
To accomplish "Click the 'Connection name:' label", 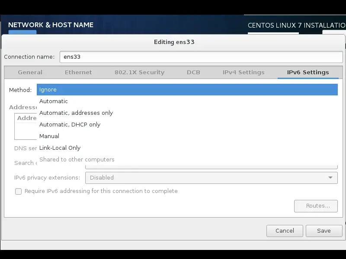I will (x=29, y=57).
